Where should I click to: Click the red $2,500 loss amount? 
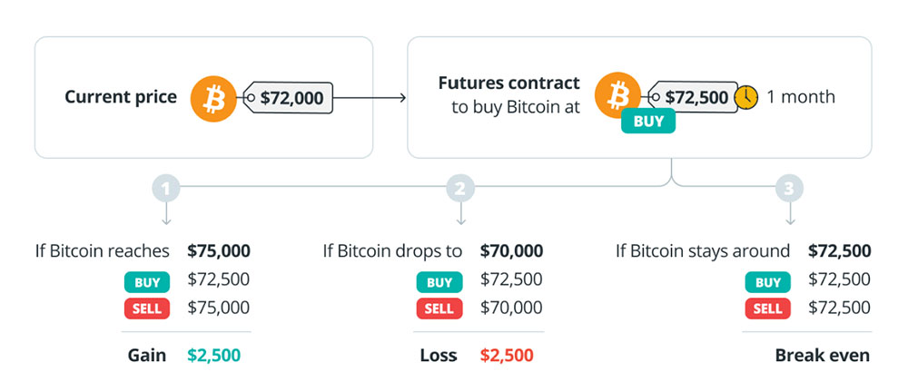tap(507, 355)
